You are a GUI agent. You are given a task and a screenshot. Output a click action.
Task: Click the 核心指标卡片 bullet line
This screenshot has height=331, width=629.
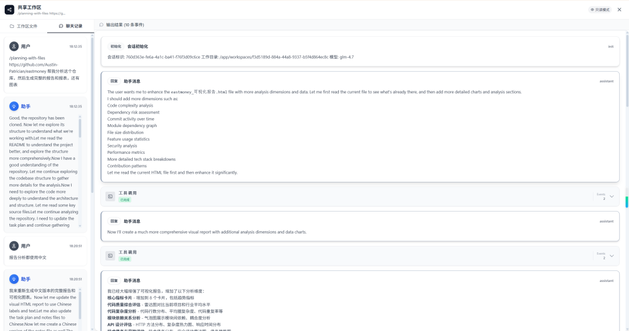151,298
